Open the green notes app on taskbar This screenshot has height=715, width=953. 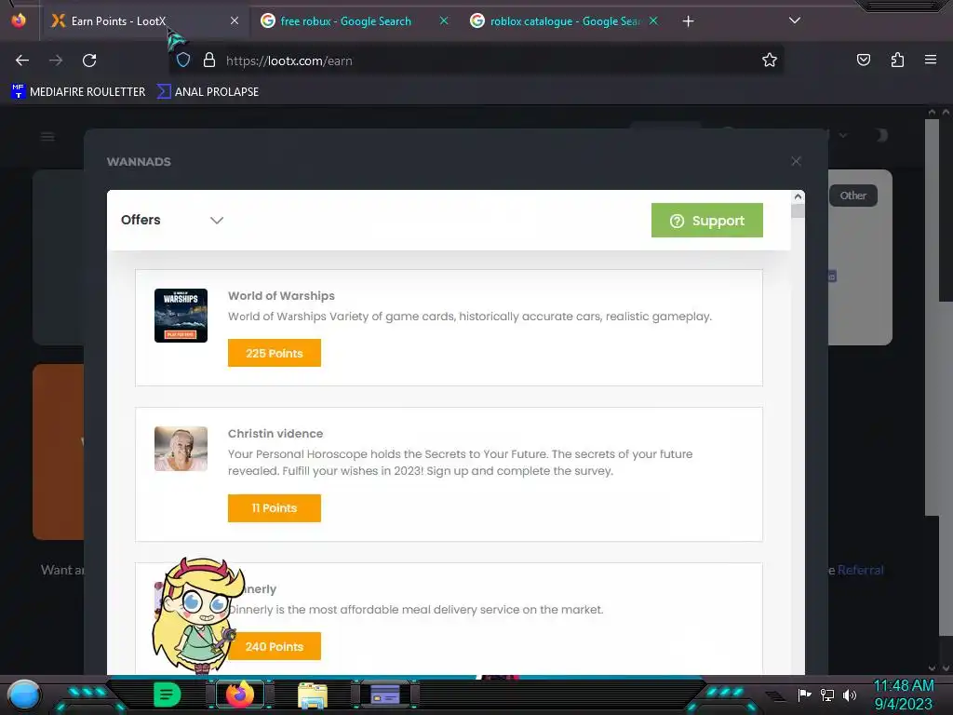pyautogui.click(x=168, y=695)
